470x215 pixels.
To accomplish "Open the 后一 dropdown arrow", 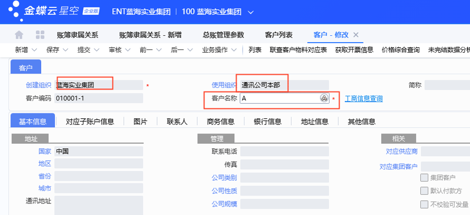I will pyautogui.click(x=190, y=50).
